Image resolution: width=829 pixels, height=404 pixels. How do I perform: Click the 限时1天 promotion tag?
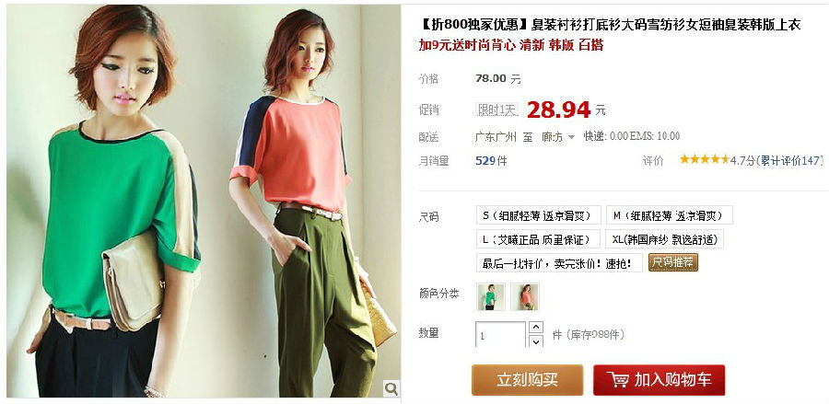click(x=497, y=110)
